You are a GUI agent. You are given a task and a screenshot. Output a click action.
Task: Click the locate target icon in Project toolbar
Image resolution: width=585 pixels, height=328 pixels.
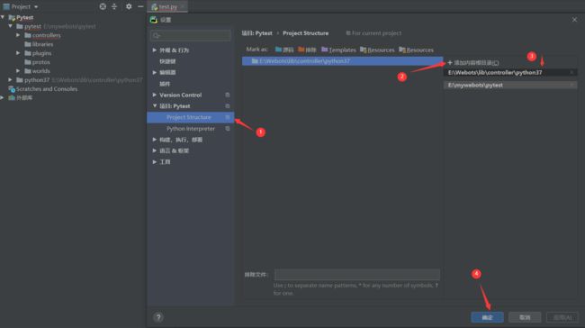click(103, 6)
